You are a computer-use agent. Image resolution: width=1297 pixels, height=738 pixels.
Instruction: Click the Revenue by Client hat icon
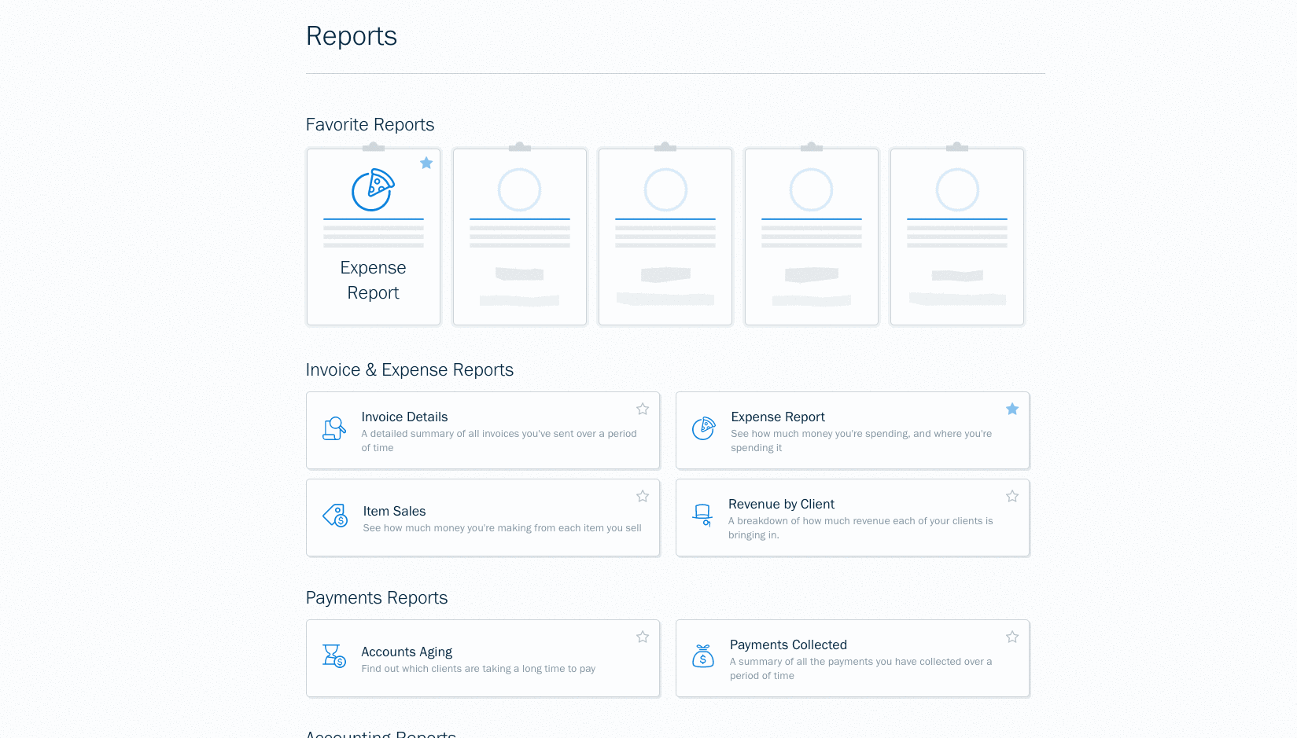702,515
